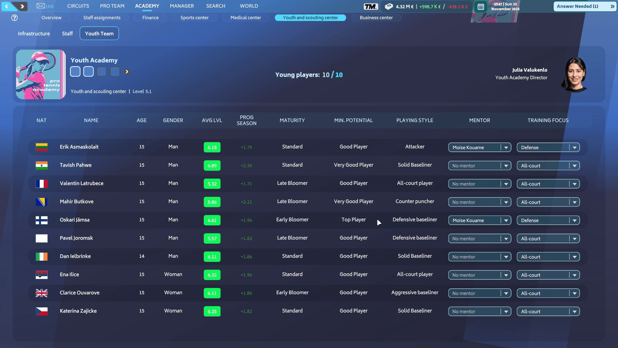Click the Answer Needed (1) button

(585, 6)
